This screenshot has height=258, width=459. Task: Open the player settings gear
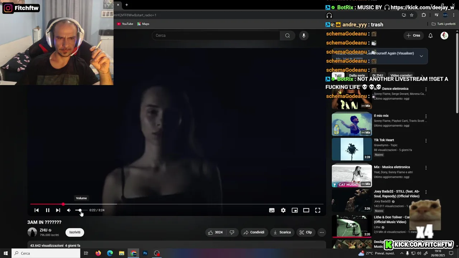pos(283,210)
